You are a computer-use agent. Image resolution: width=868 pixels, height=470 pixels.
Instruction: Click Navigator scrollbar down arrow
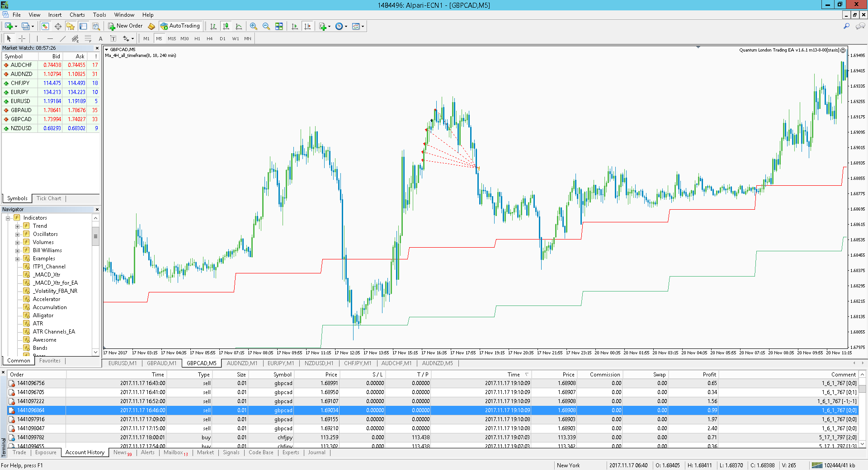pyautogui.click(x=95, y=352)
